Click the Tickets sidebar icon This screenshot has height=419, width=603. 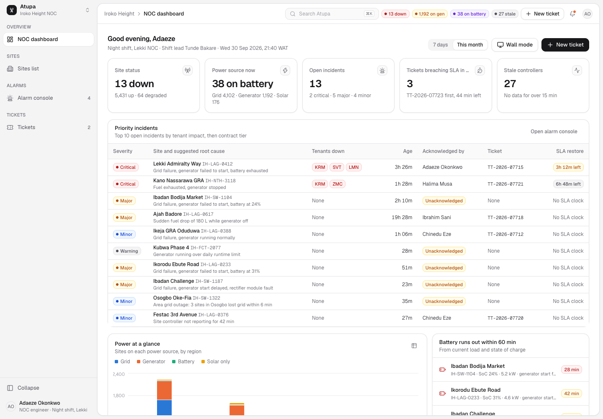(10, 127)
